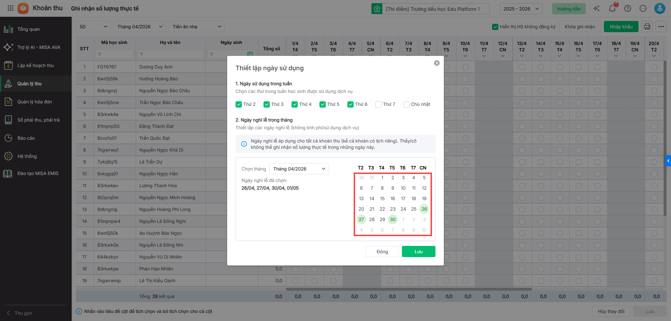
Task: Open the AI sparkle assistant icon
Action: point(597,8)
